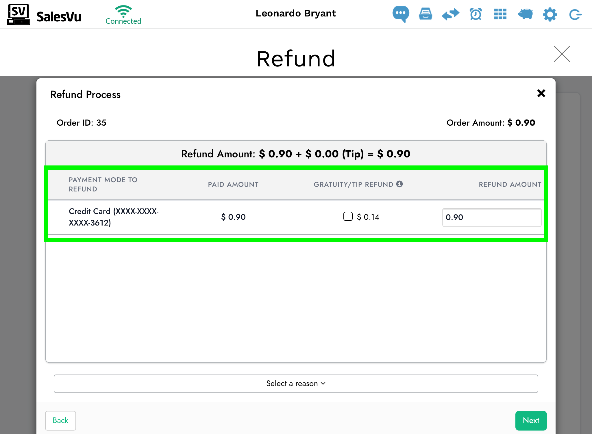Close the Refund page with large X
This screenshot has height=434, width=592.
[562, 54]
